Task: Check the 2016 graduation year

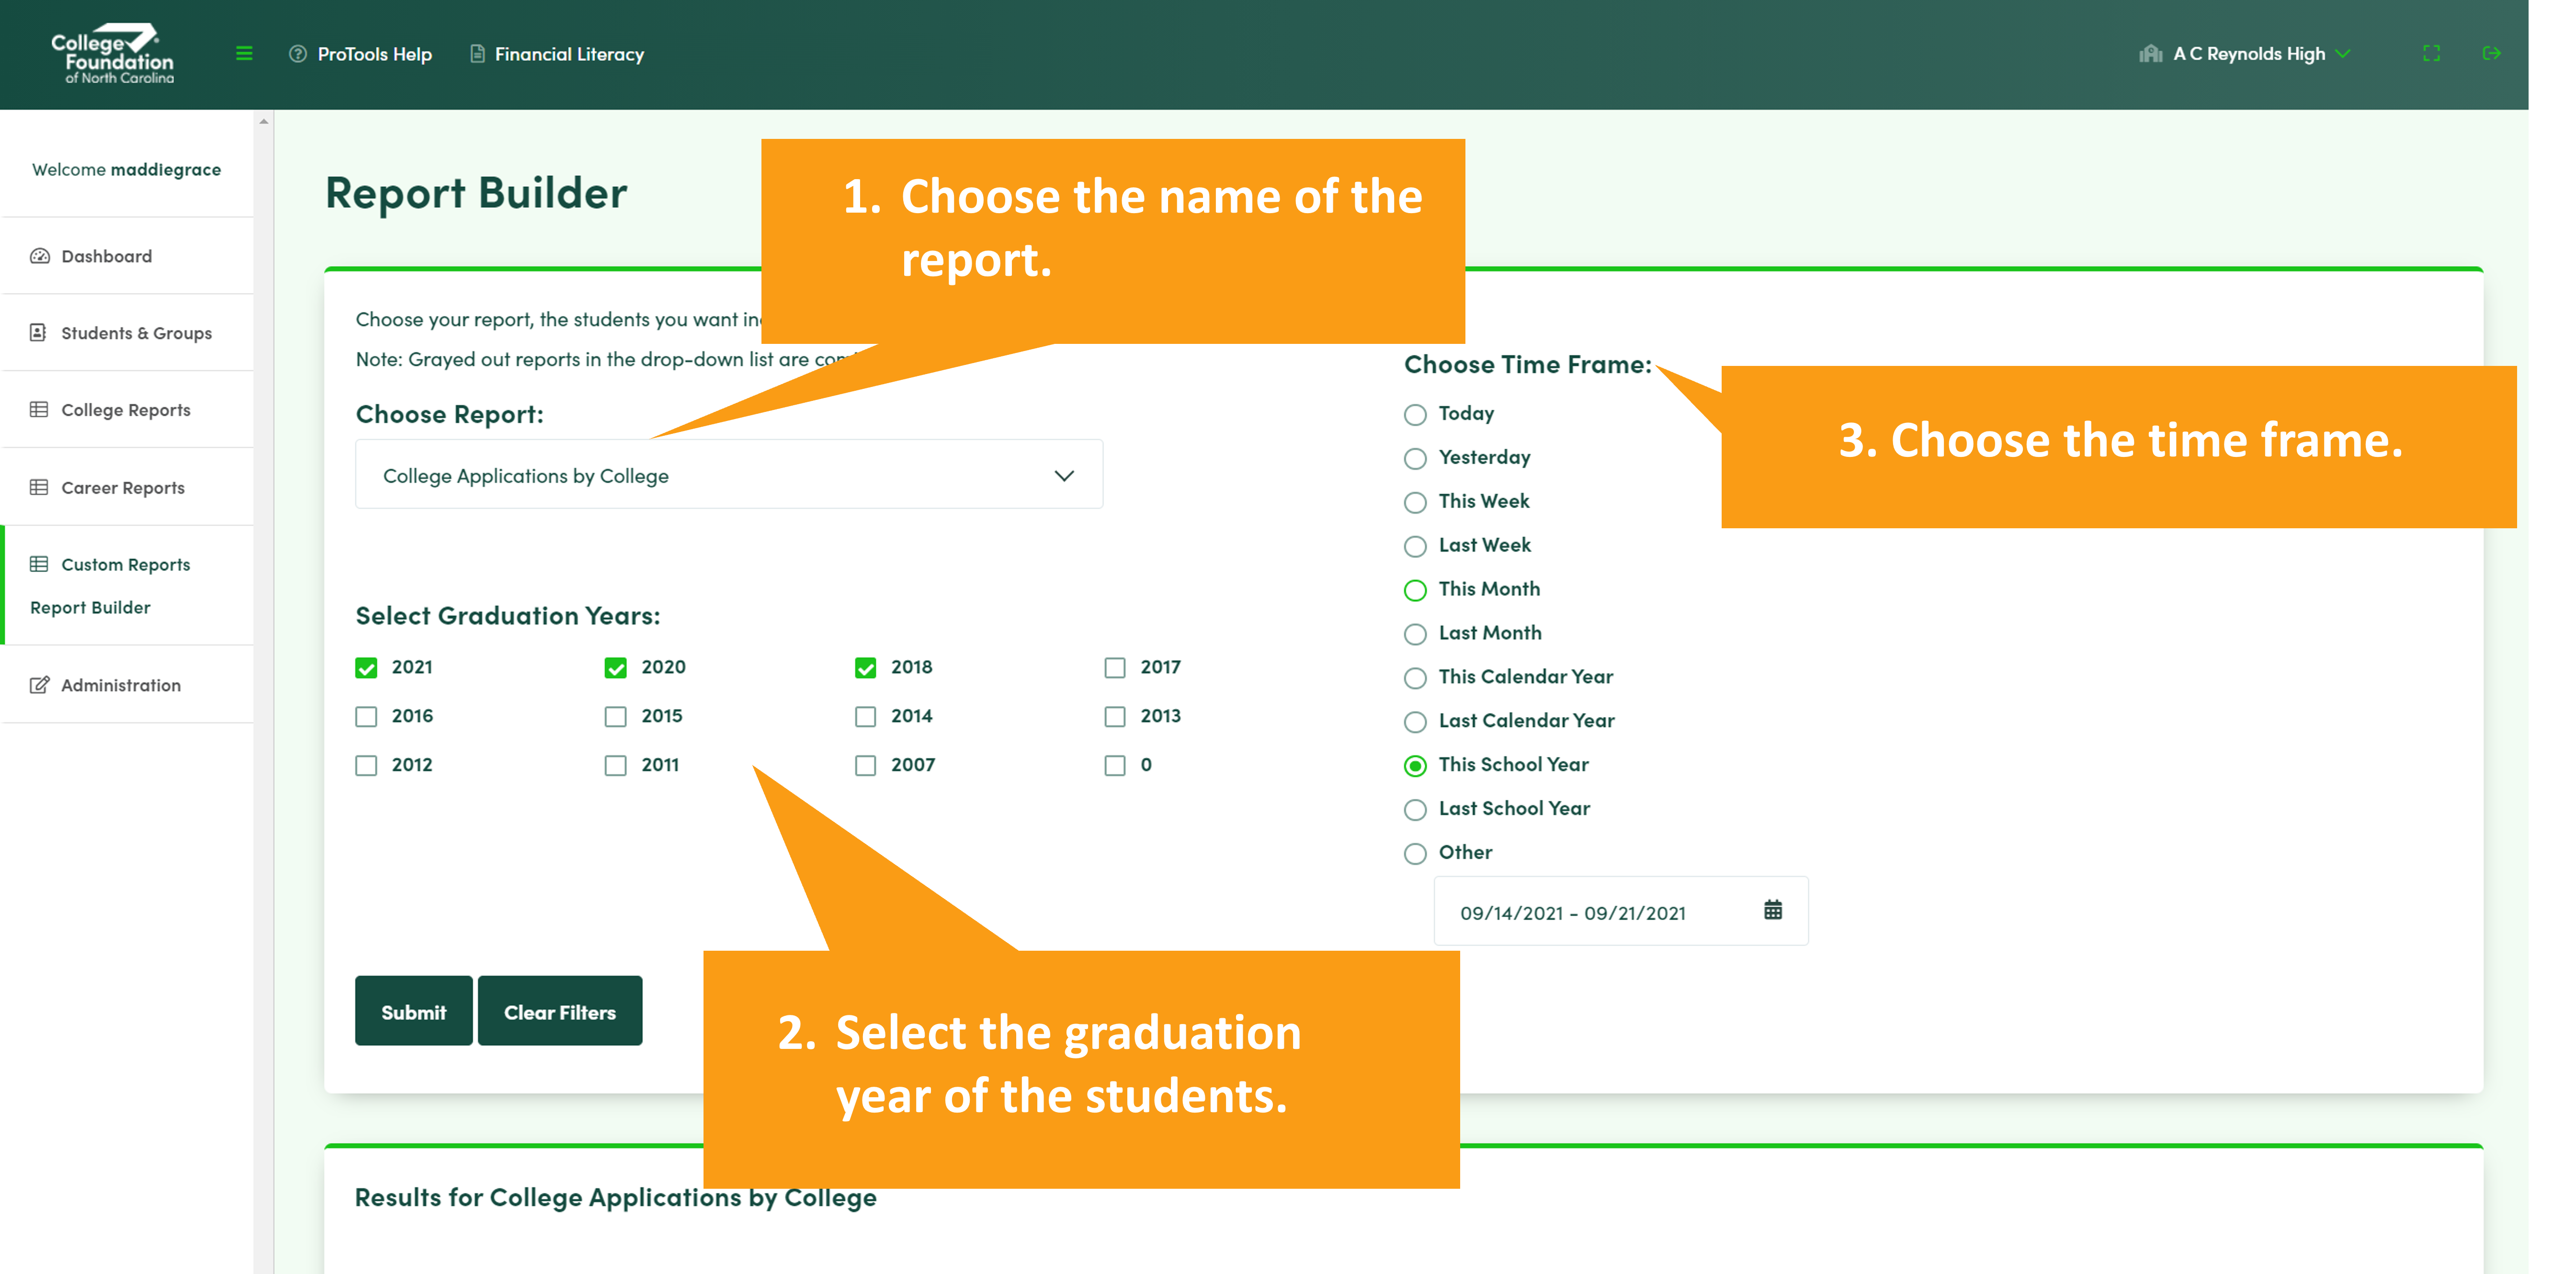Action: (366, 717)
